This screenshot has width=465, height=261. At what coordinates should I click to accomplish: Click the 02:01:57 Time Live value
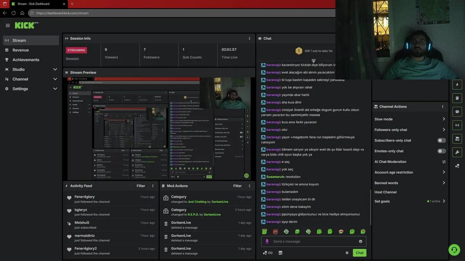(x=229, y=50)
